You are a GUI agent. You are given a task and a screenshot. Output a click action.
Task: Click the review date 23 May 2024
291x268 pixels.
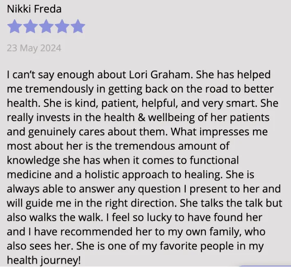click(x=34, y=48)
